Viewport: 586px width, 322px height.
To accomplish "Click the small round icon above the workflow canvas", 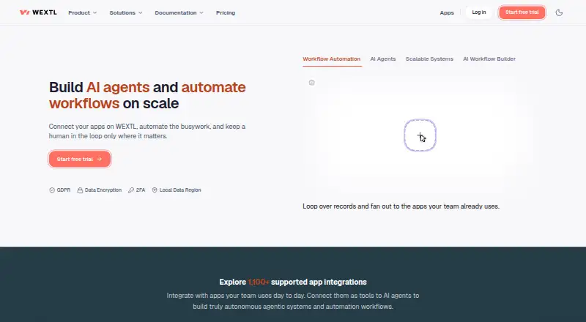I will pyautogui.click(x=312, y=83).
